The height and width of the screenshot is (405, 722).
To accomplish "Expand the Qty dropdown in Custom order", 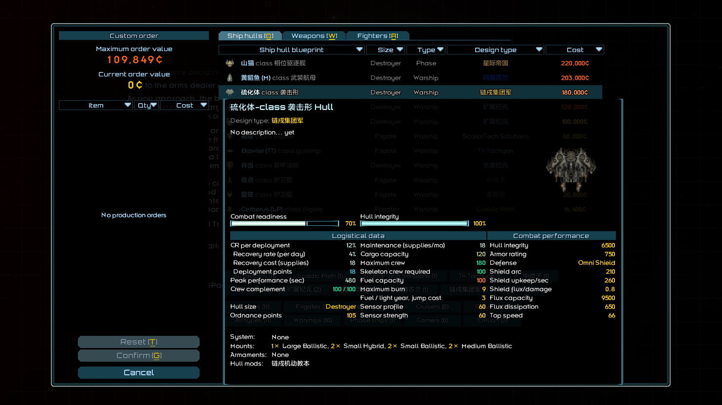I will point(147,105).
